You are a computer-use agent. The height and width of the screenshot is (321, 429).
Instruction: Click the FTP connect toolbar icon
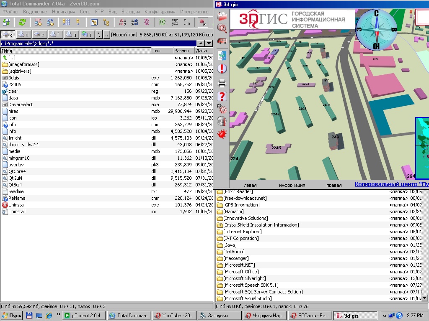click(x=38, y=22)
